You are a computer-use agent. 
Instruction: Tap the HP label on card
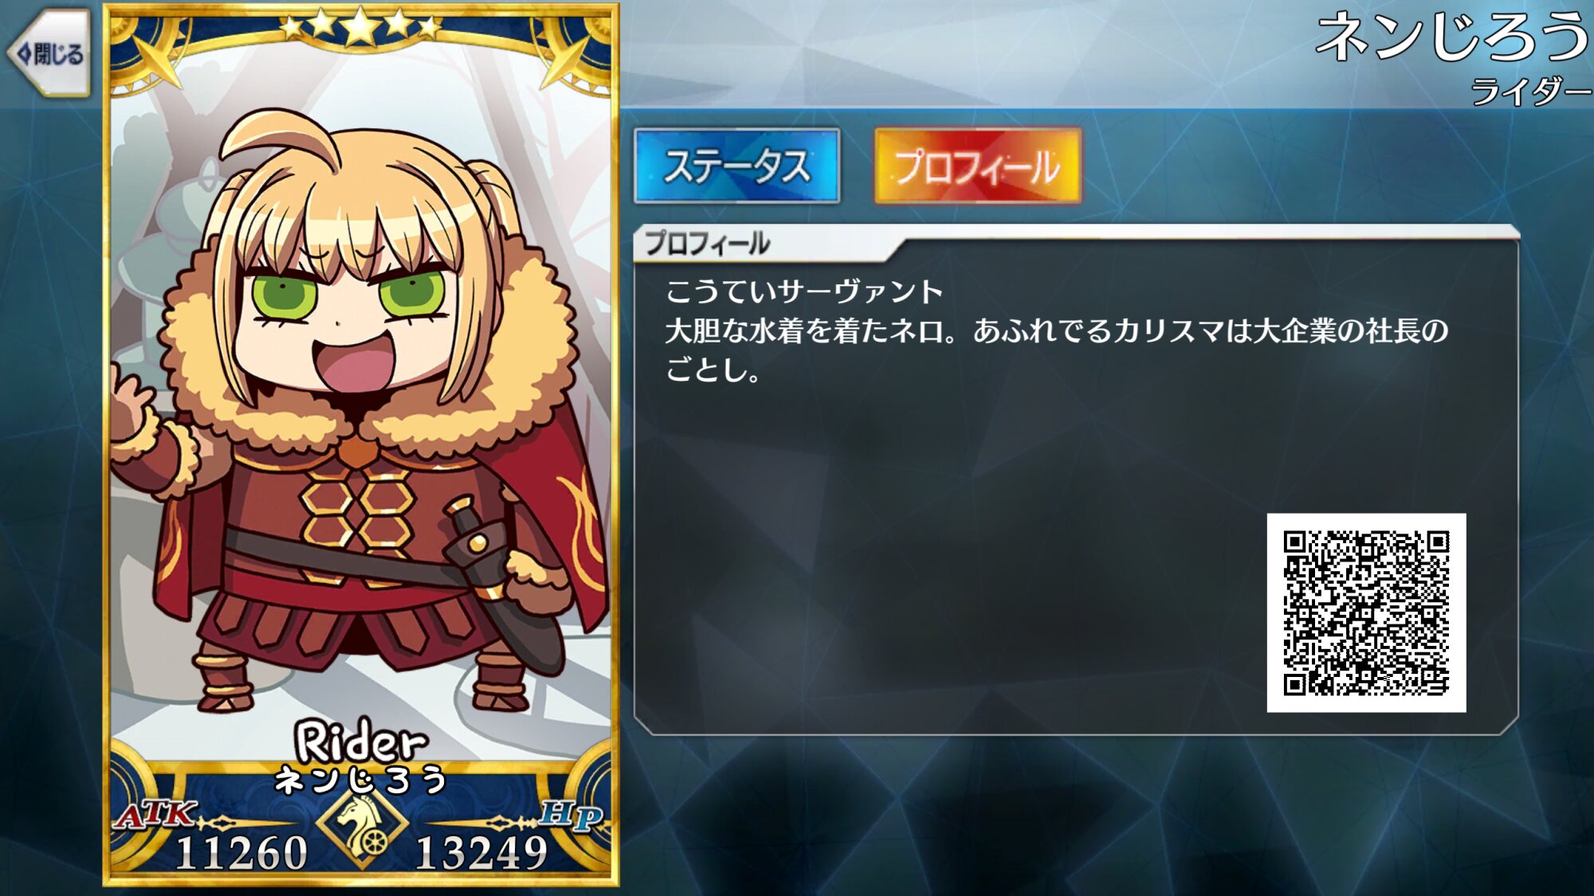tap(571, 815)
